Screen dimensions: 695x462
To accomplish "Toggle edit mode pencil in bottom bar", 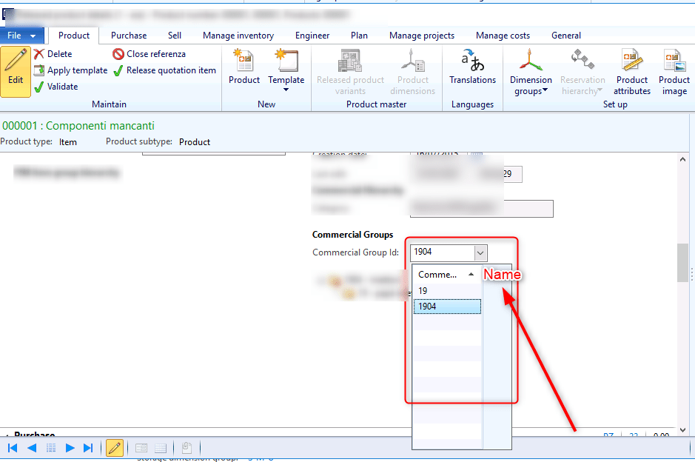I will (115, 448).
